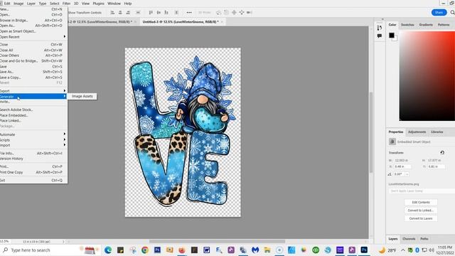The image size is (455, 256).
Task: Click Version History in File menu
Action: click(x=33, y=159)
